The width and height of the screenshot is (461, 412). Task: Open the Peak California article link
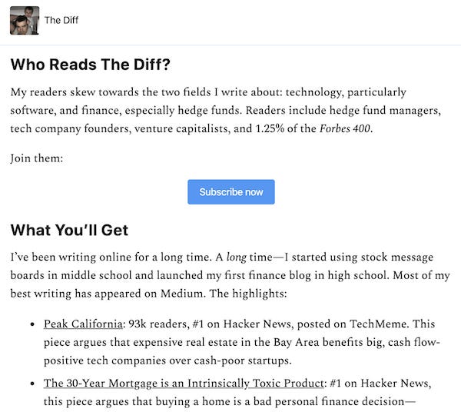(x=83, y=324)
